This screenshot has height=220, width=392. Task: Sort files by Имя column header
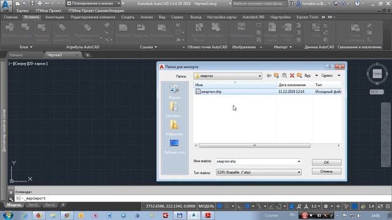click(x=235, y=85)
